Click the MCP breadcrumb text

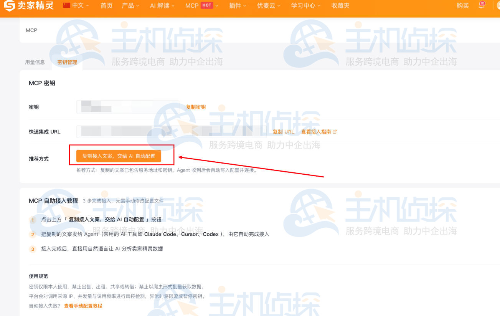pyautogui.click(x=31, y=30)
